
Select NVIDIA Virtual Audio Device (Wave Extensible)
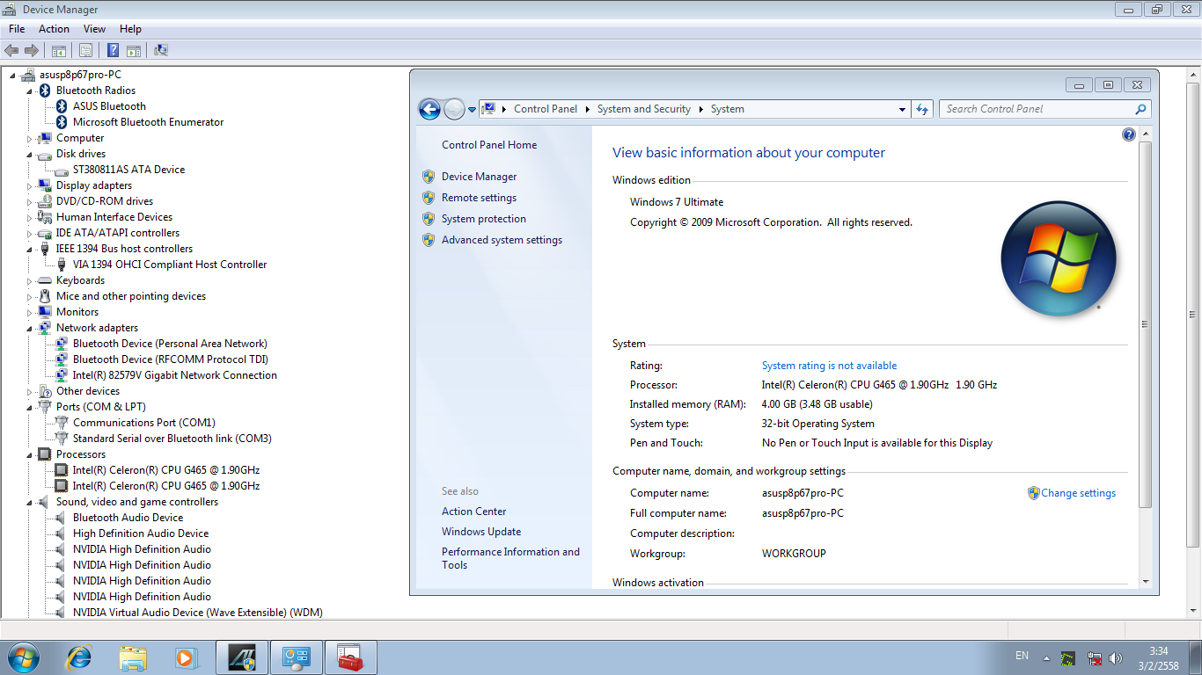197,613
